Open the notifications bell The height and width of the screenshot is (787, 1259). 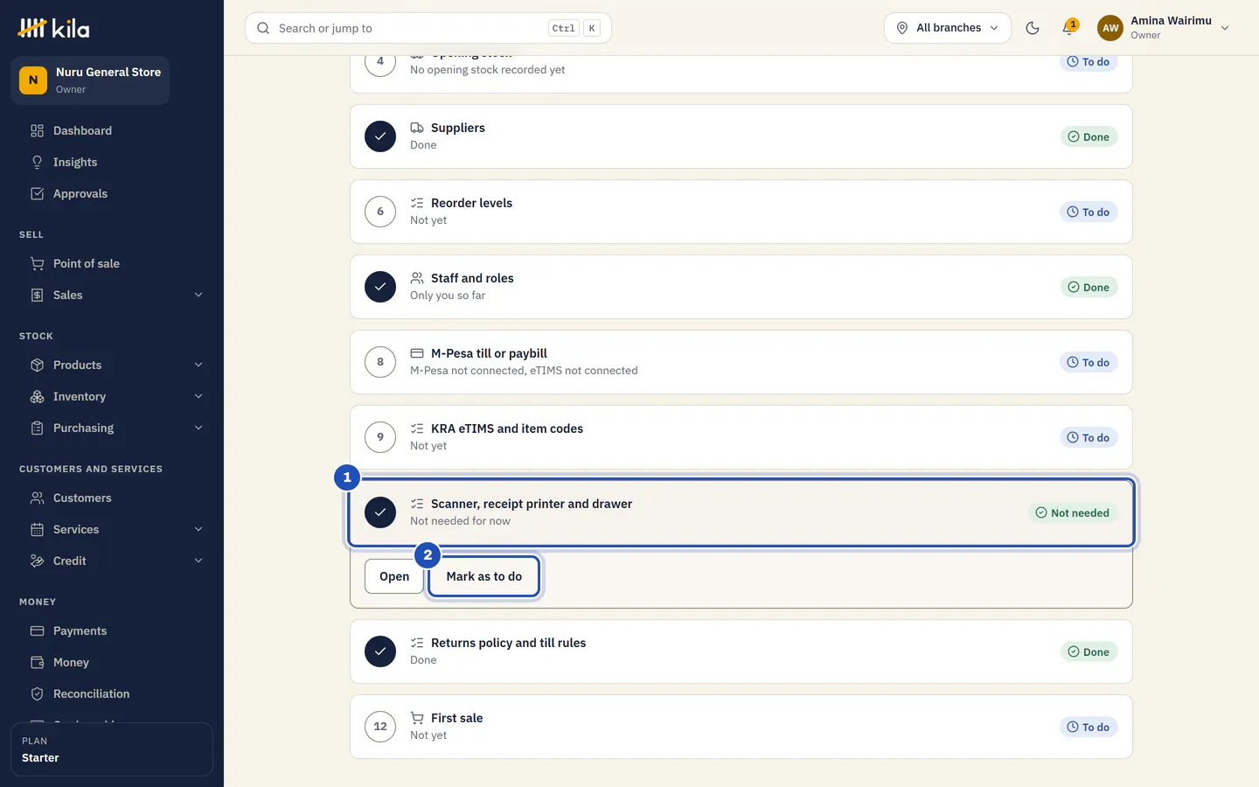point(1068,28)
